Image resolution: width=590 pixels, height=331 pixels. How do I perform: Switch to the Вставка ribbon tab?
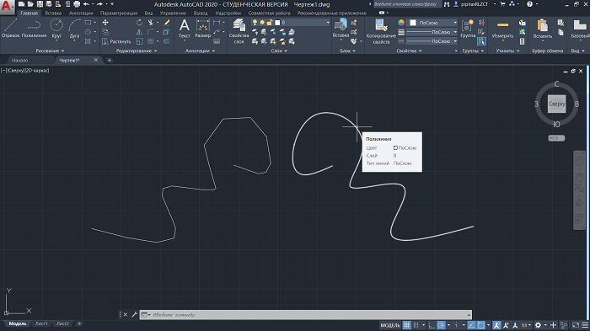click(53, 13)
